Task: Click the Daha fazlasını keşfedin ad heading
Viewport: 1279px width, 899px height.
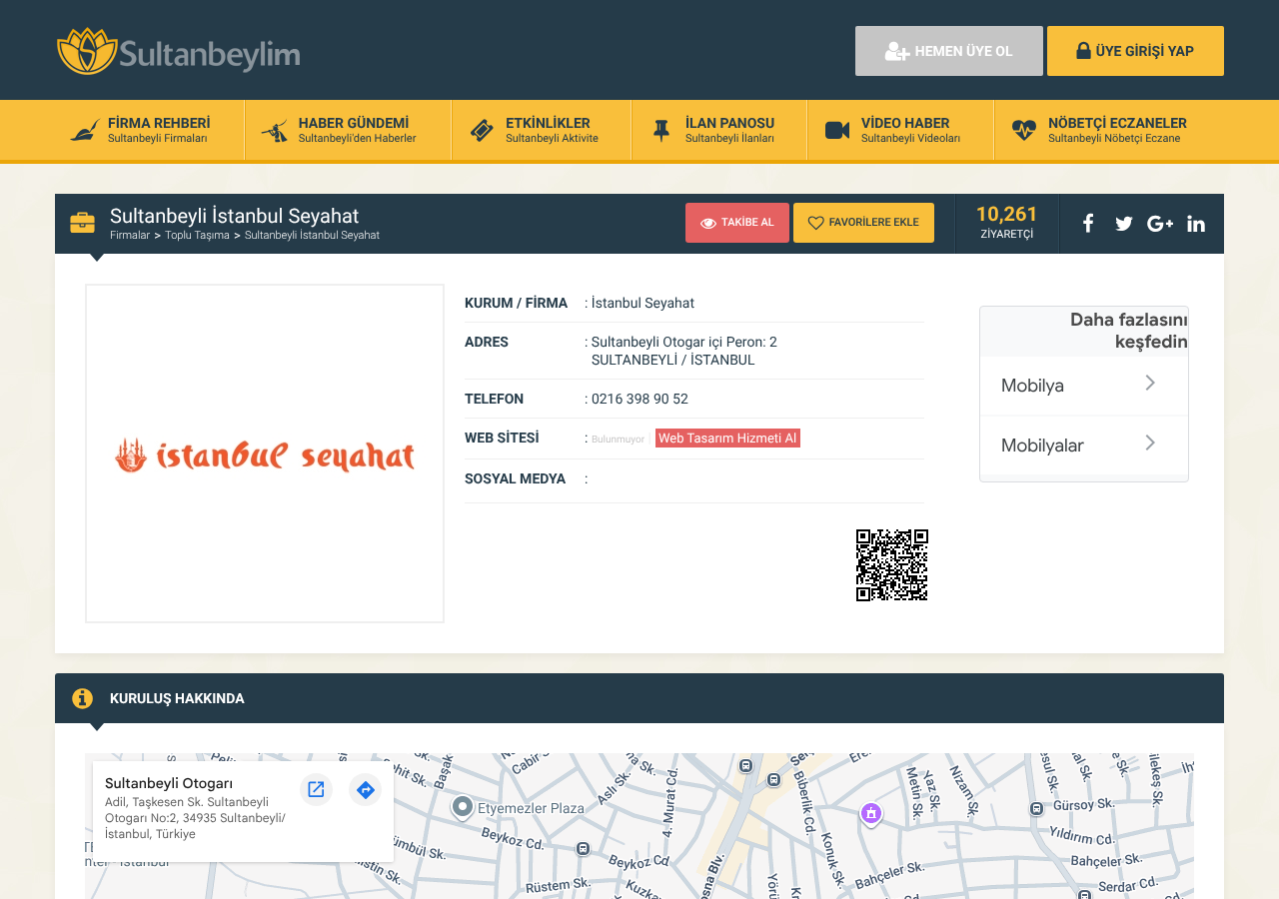Action: click(1129, 331)
